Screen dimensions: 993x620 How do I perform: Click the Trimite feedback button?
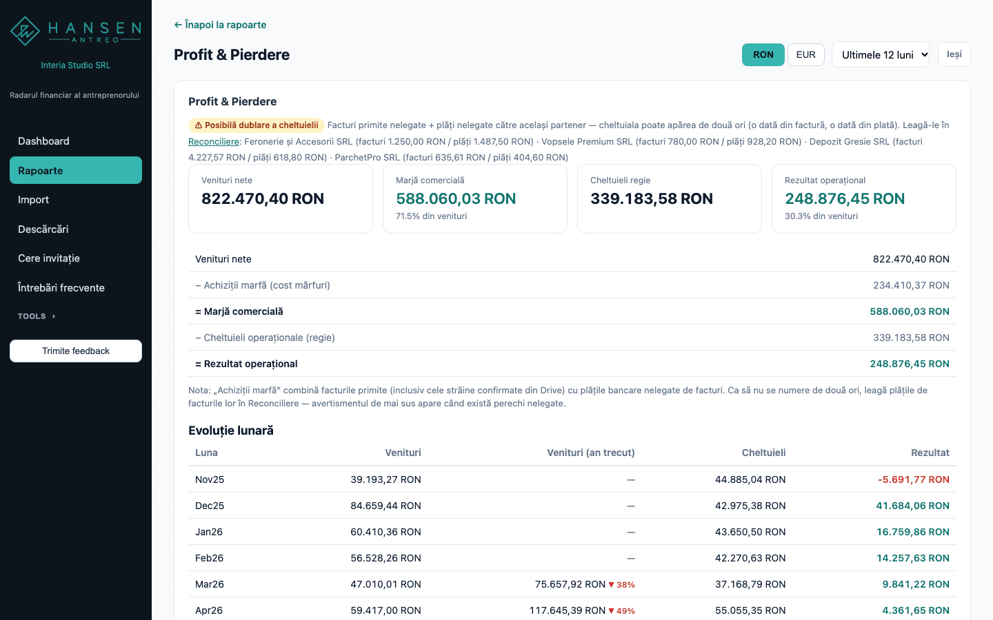(76, 351)
